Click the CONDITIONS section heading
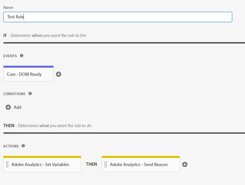Image resolution: width=245 pixels, height=185 pixels. (x=14, y=94)
